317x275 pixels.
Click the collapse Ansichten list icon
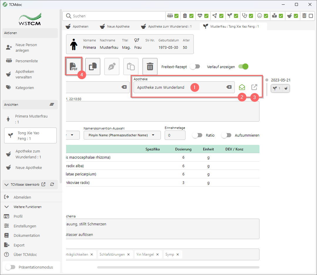point(52,105)
